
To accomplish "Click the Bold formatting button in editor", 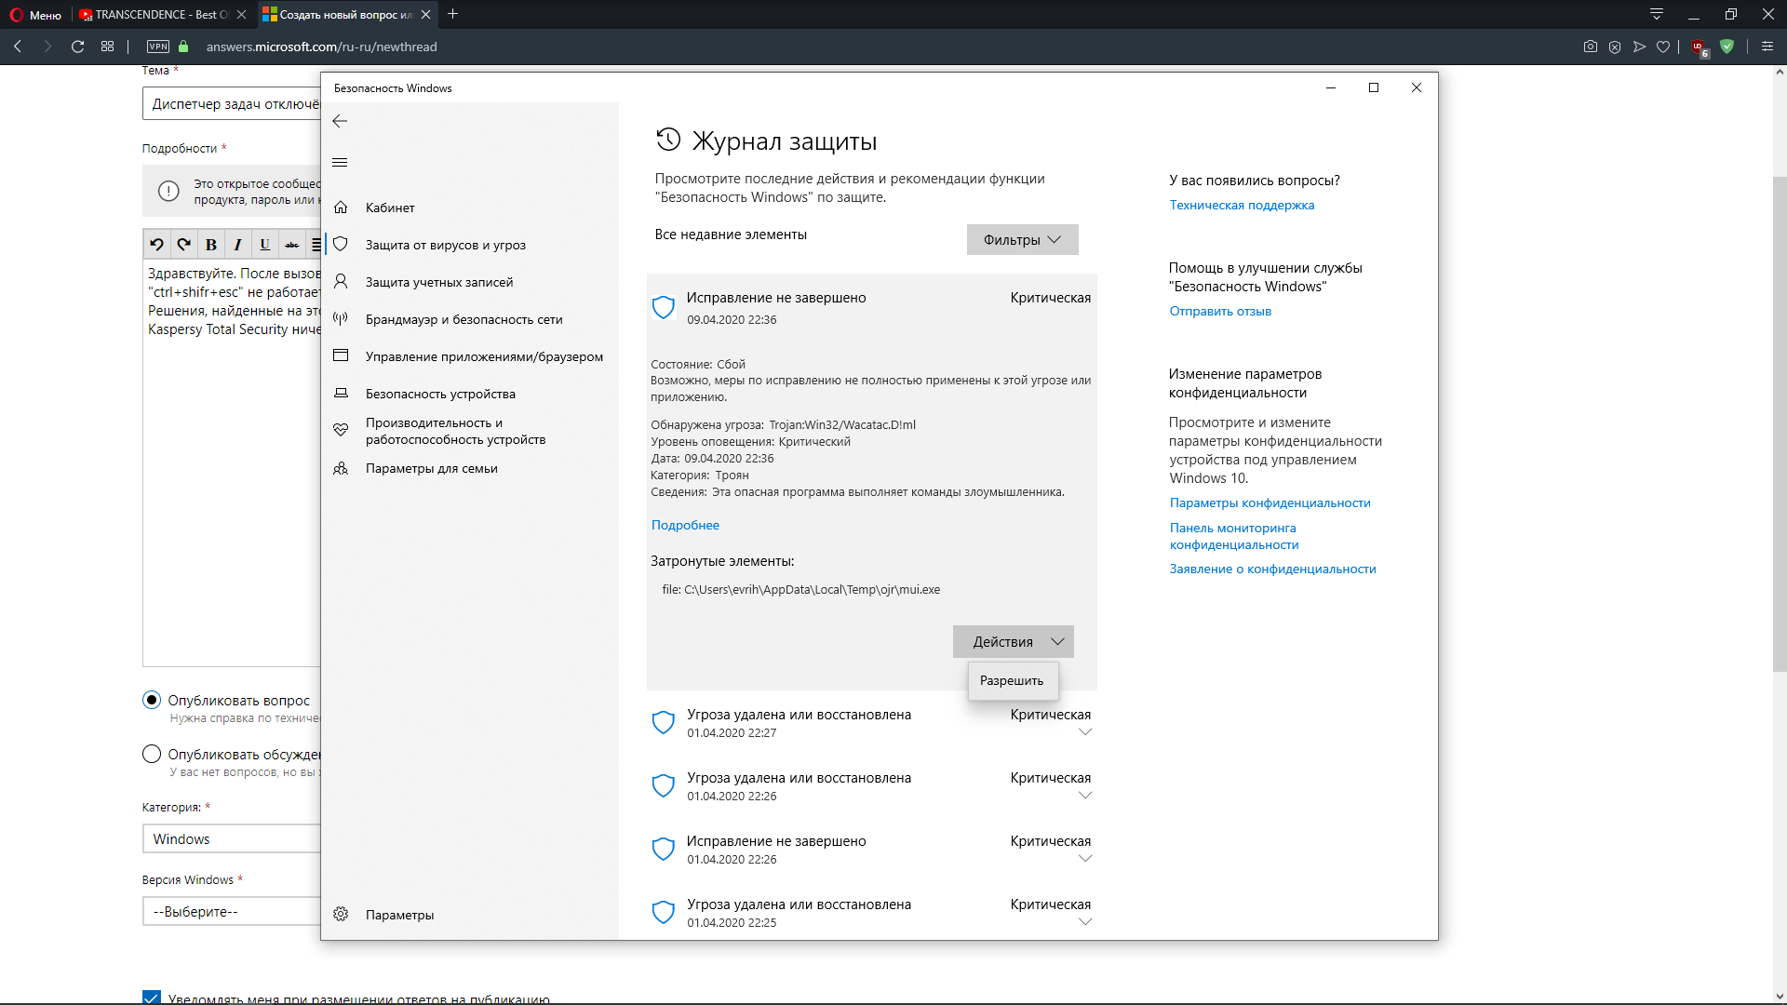I will pyautogui.click(x=211, y=245).
